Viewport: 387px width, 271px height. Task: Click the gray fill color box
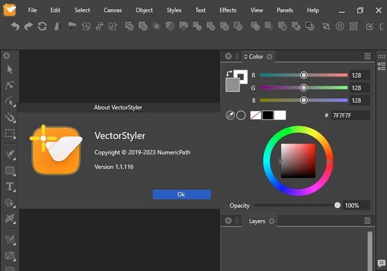[232, 85]
